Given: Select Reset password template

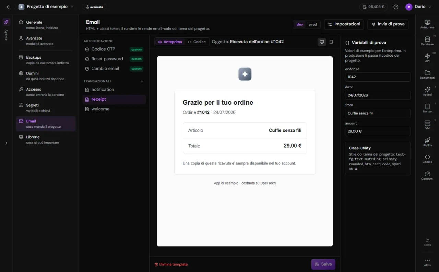Looking at the screenshot, I should click(114, 59).
